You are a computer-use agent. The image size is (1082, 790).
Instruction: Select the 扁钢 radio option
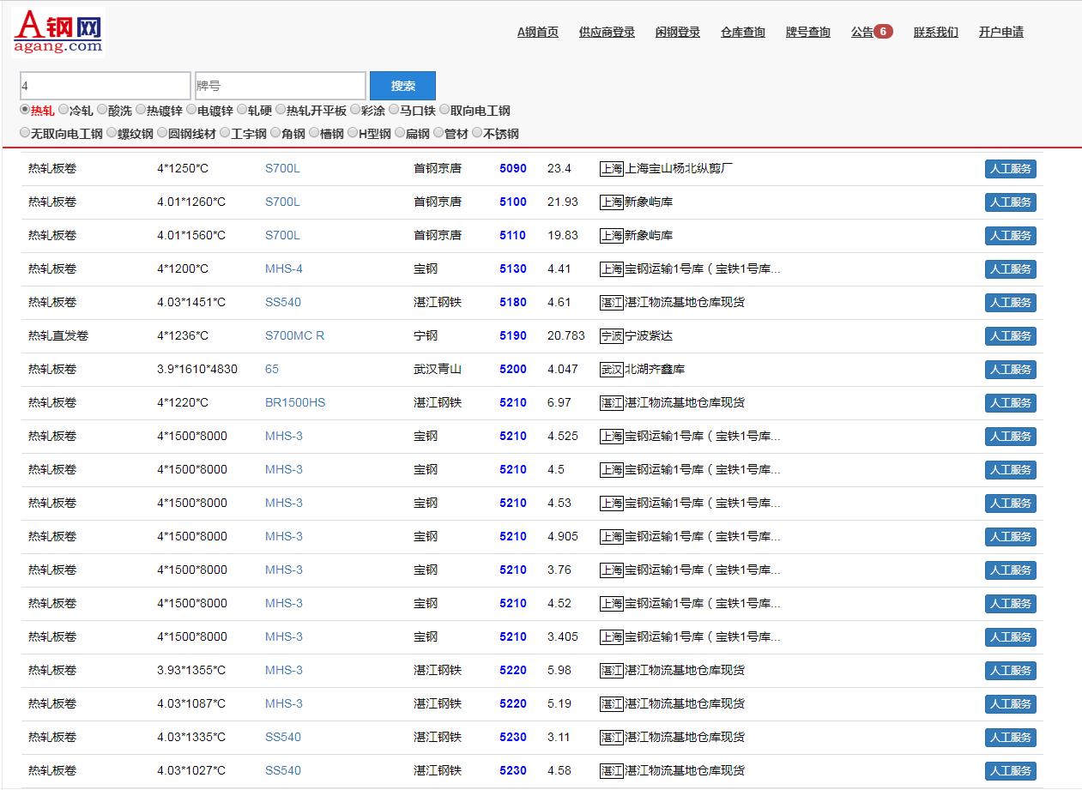click(x=400, y=133)
